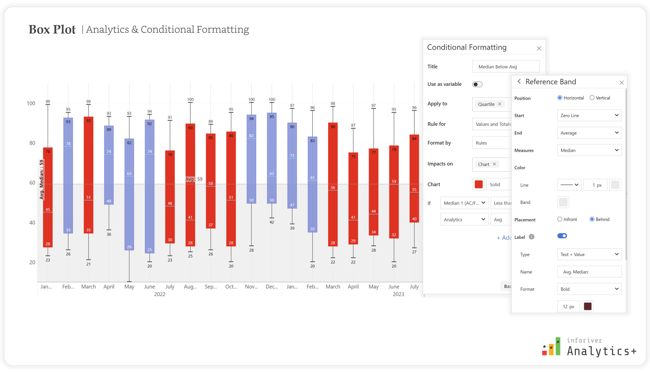
Task: Click the + Add condition link
Action: coord(503,238)
